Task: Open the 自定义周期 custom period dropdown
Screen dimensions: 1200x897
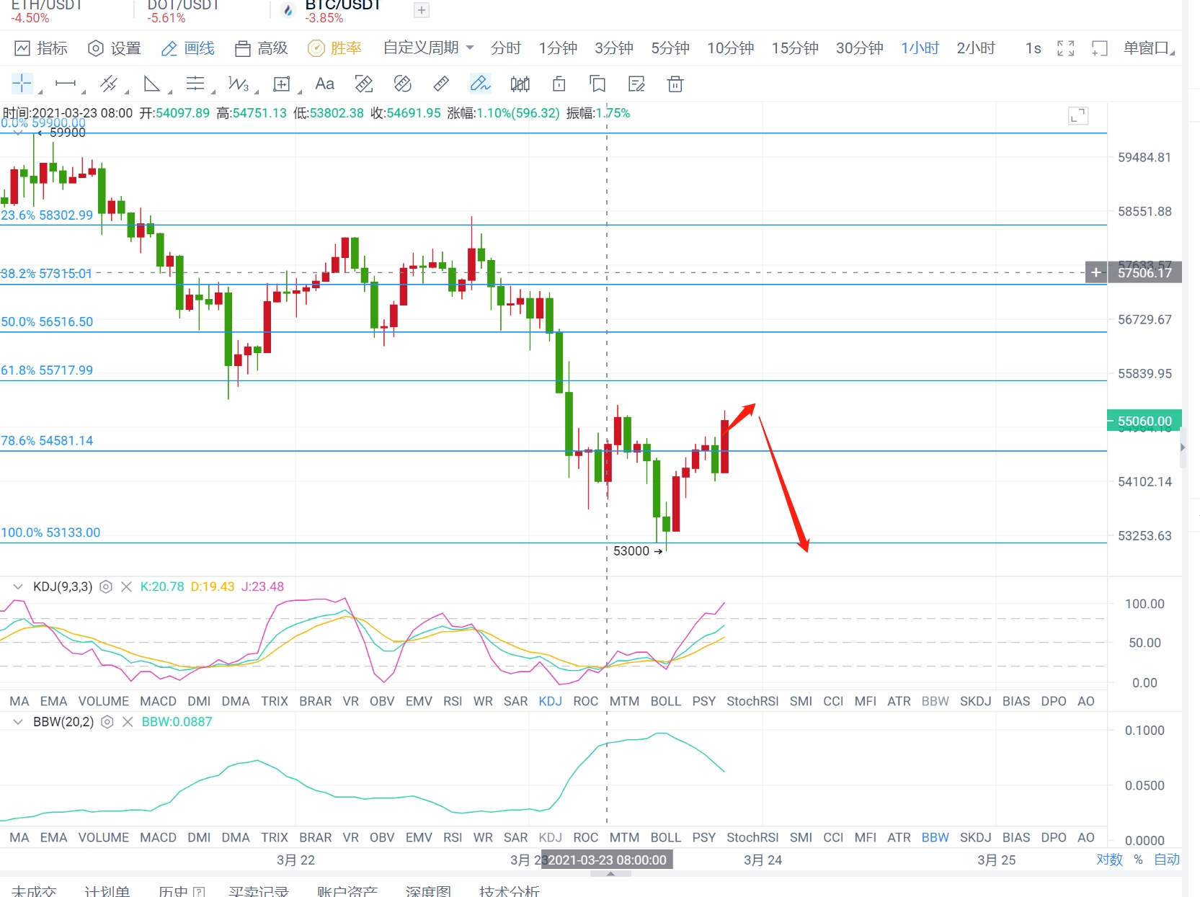Action: [428, 48]
